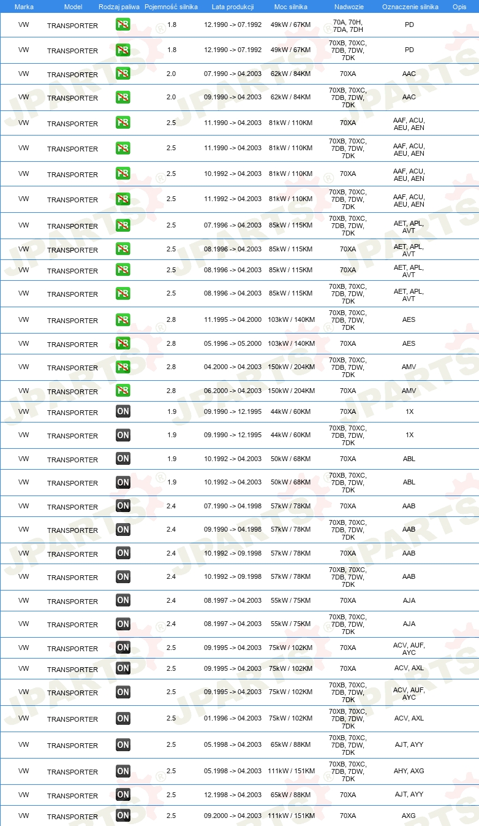Screen dimensions: 479x826
Task: Click body cell '70A, 70H, 7DA, 7DH'
Action: coord(348,26)
